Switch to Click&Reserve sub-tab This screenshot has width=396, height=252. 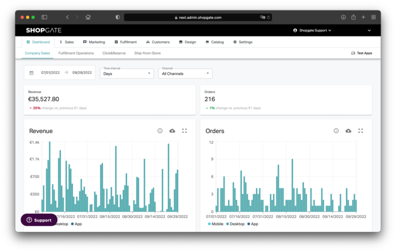click(114, 53)
